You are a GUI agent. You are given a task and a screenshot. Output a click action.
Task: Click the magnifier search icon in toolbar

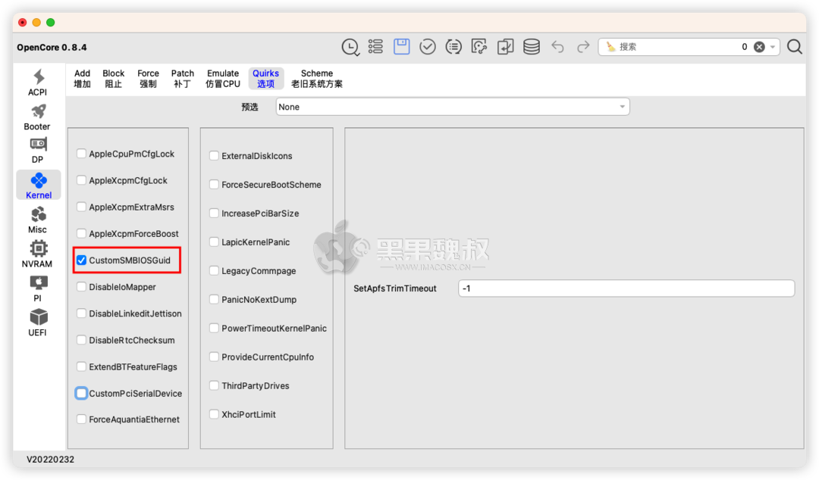[794, 46]
